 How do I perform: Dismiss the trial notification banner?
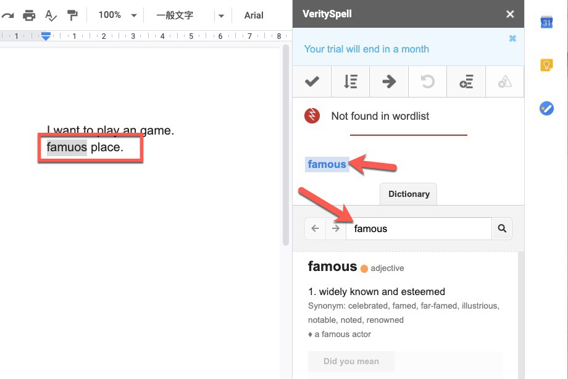coord(512,38)
